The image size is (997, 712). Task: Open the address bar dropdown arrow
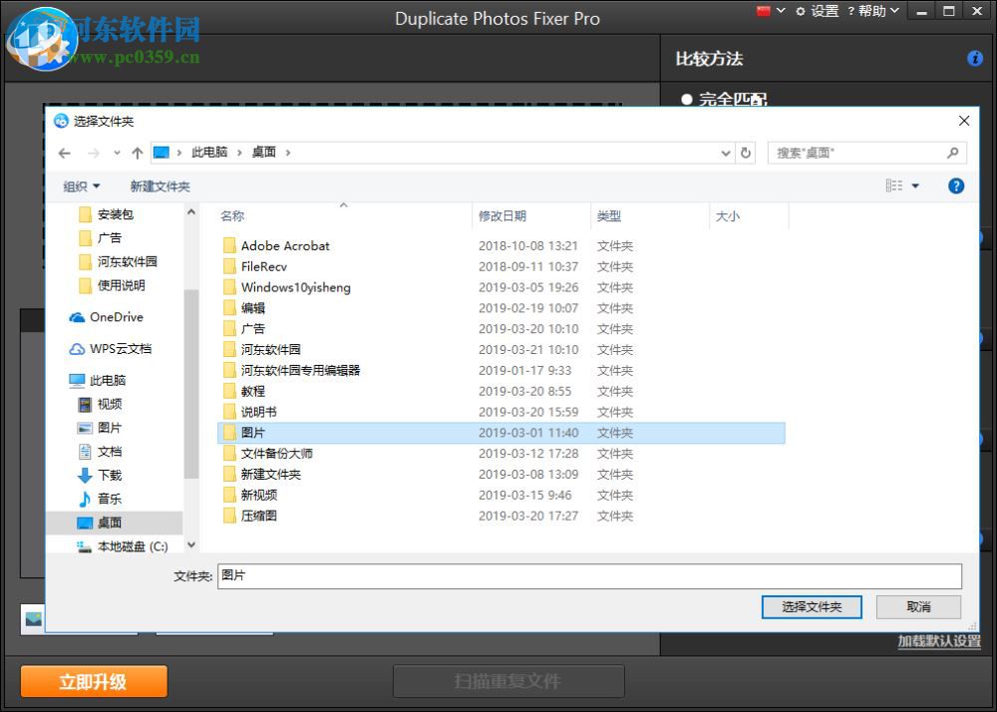click(x=725, y=153)
